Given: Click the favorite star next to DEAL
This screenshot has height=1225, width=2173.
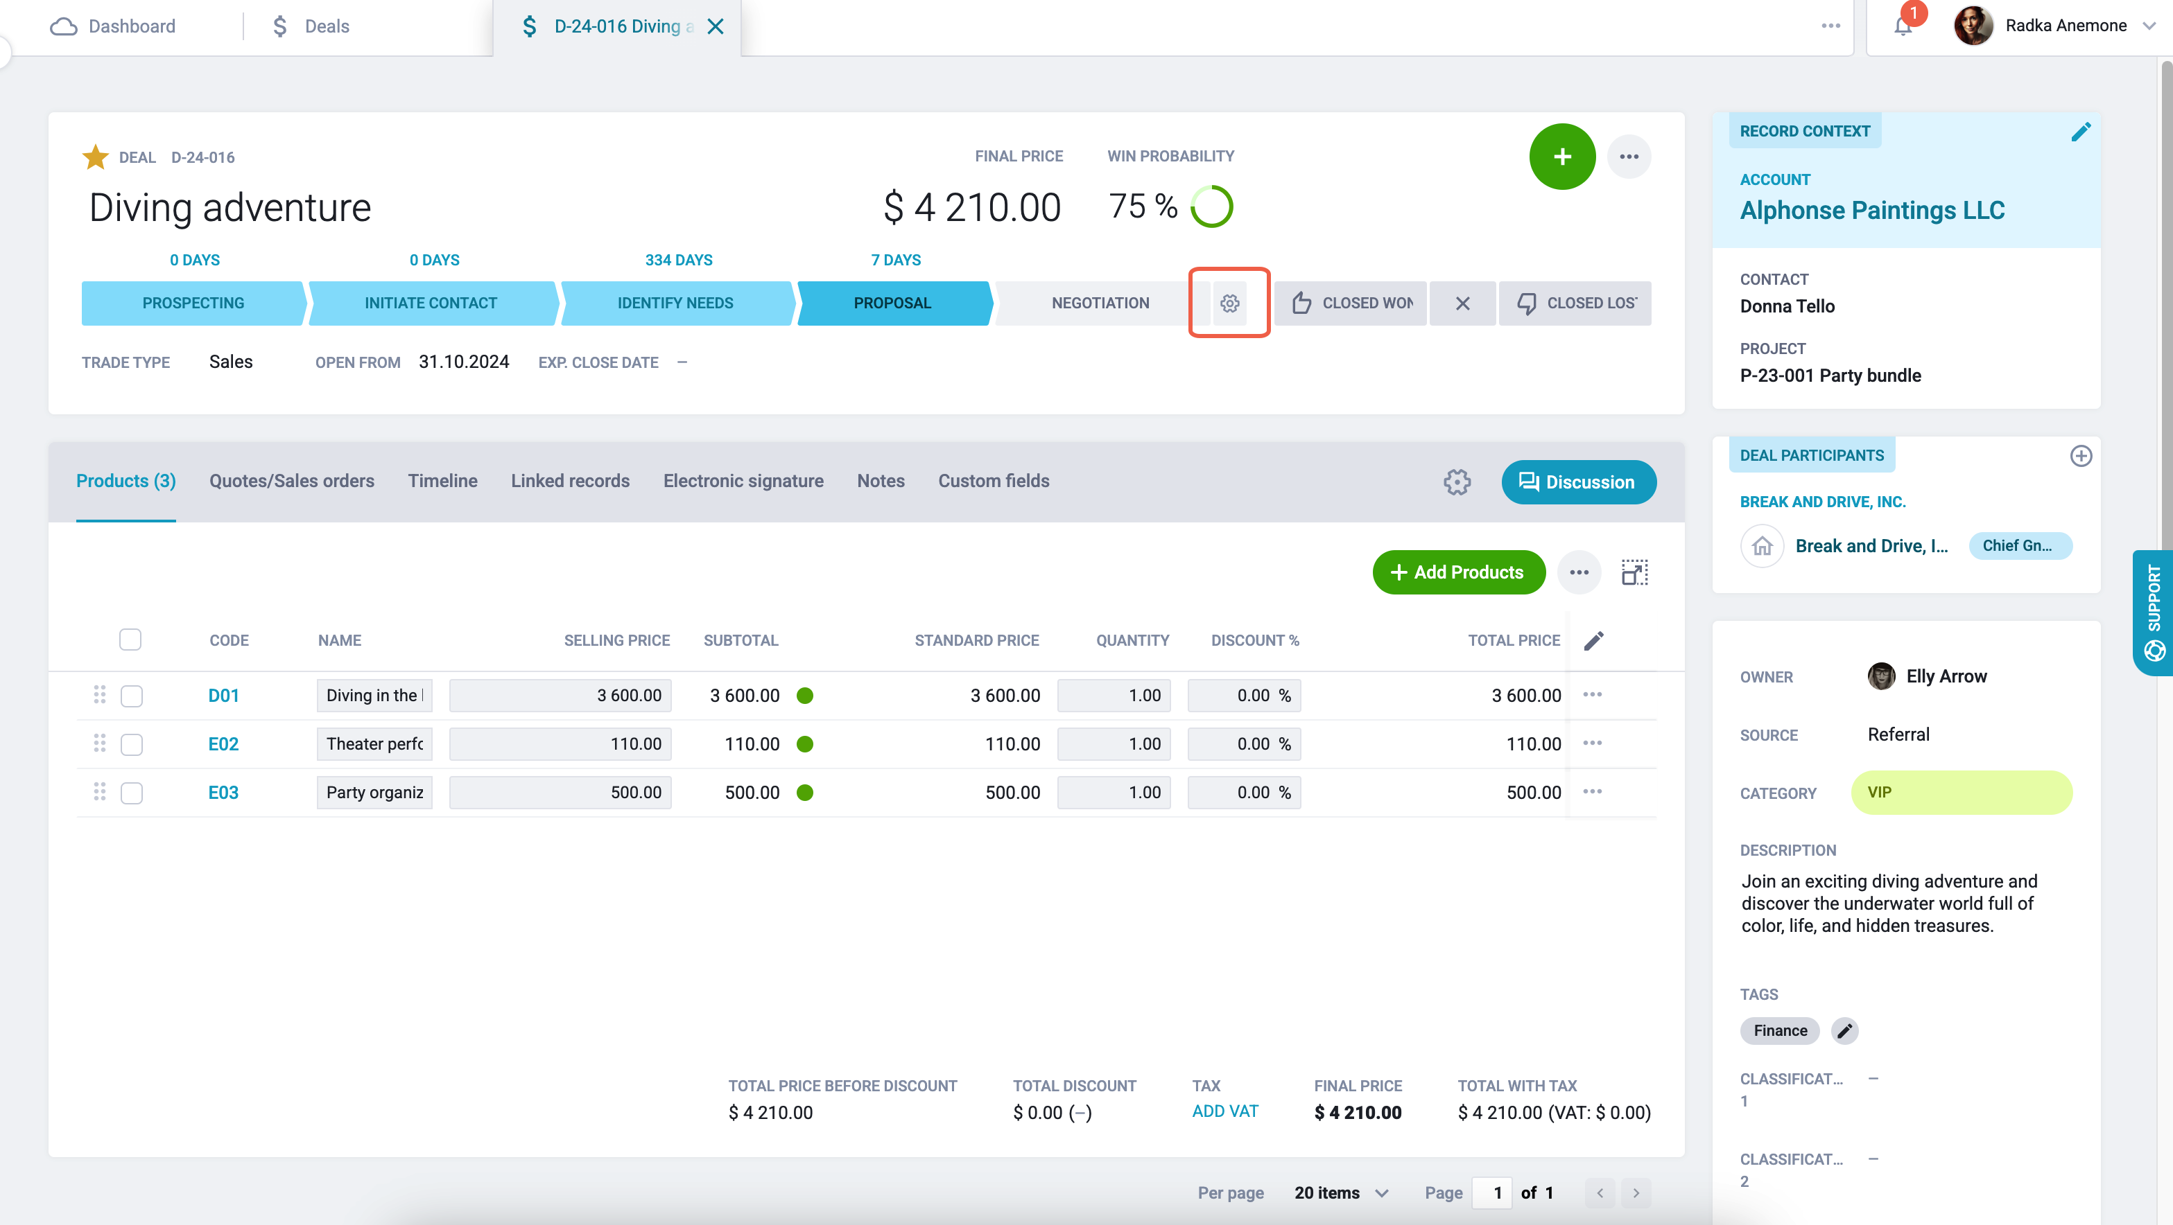Looking at the screenshot, I should click(95, 157).
